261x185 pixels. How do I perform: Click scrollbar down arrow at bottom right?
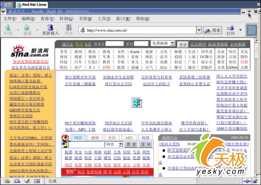click(256, 175)
